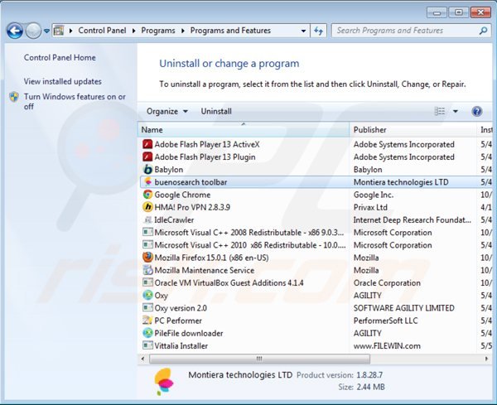This screenshot has height=405, width=497.
Task: Click the details pane buenosearch logo
Action: (x=164, y=382)
